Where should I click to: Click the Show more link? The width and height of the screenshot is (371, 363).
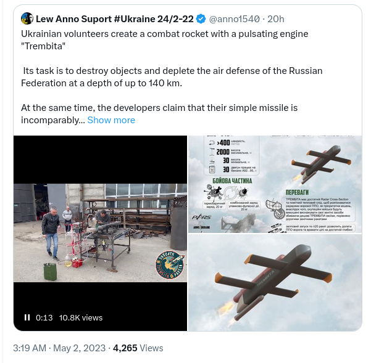pyautogui.click(x=111, y=120)
